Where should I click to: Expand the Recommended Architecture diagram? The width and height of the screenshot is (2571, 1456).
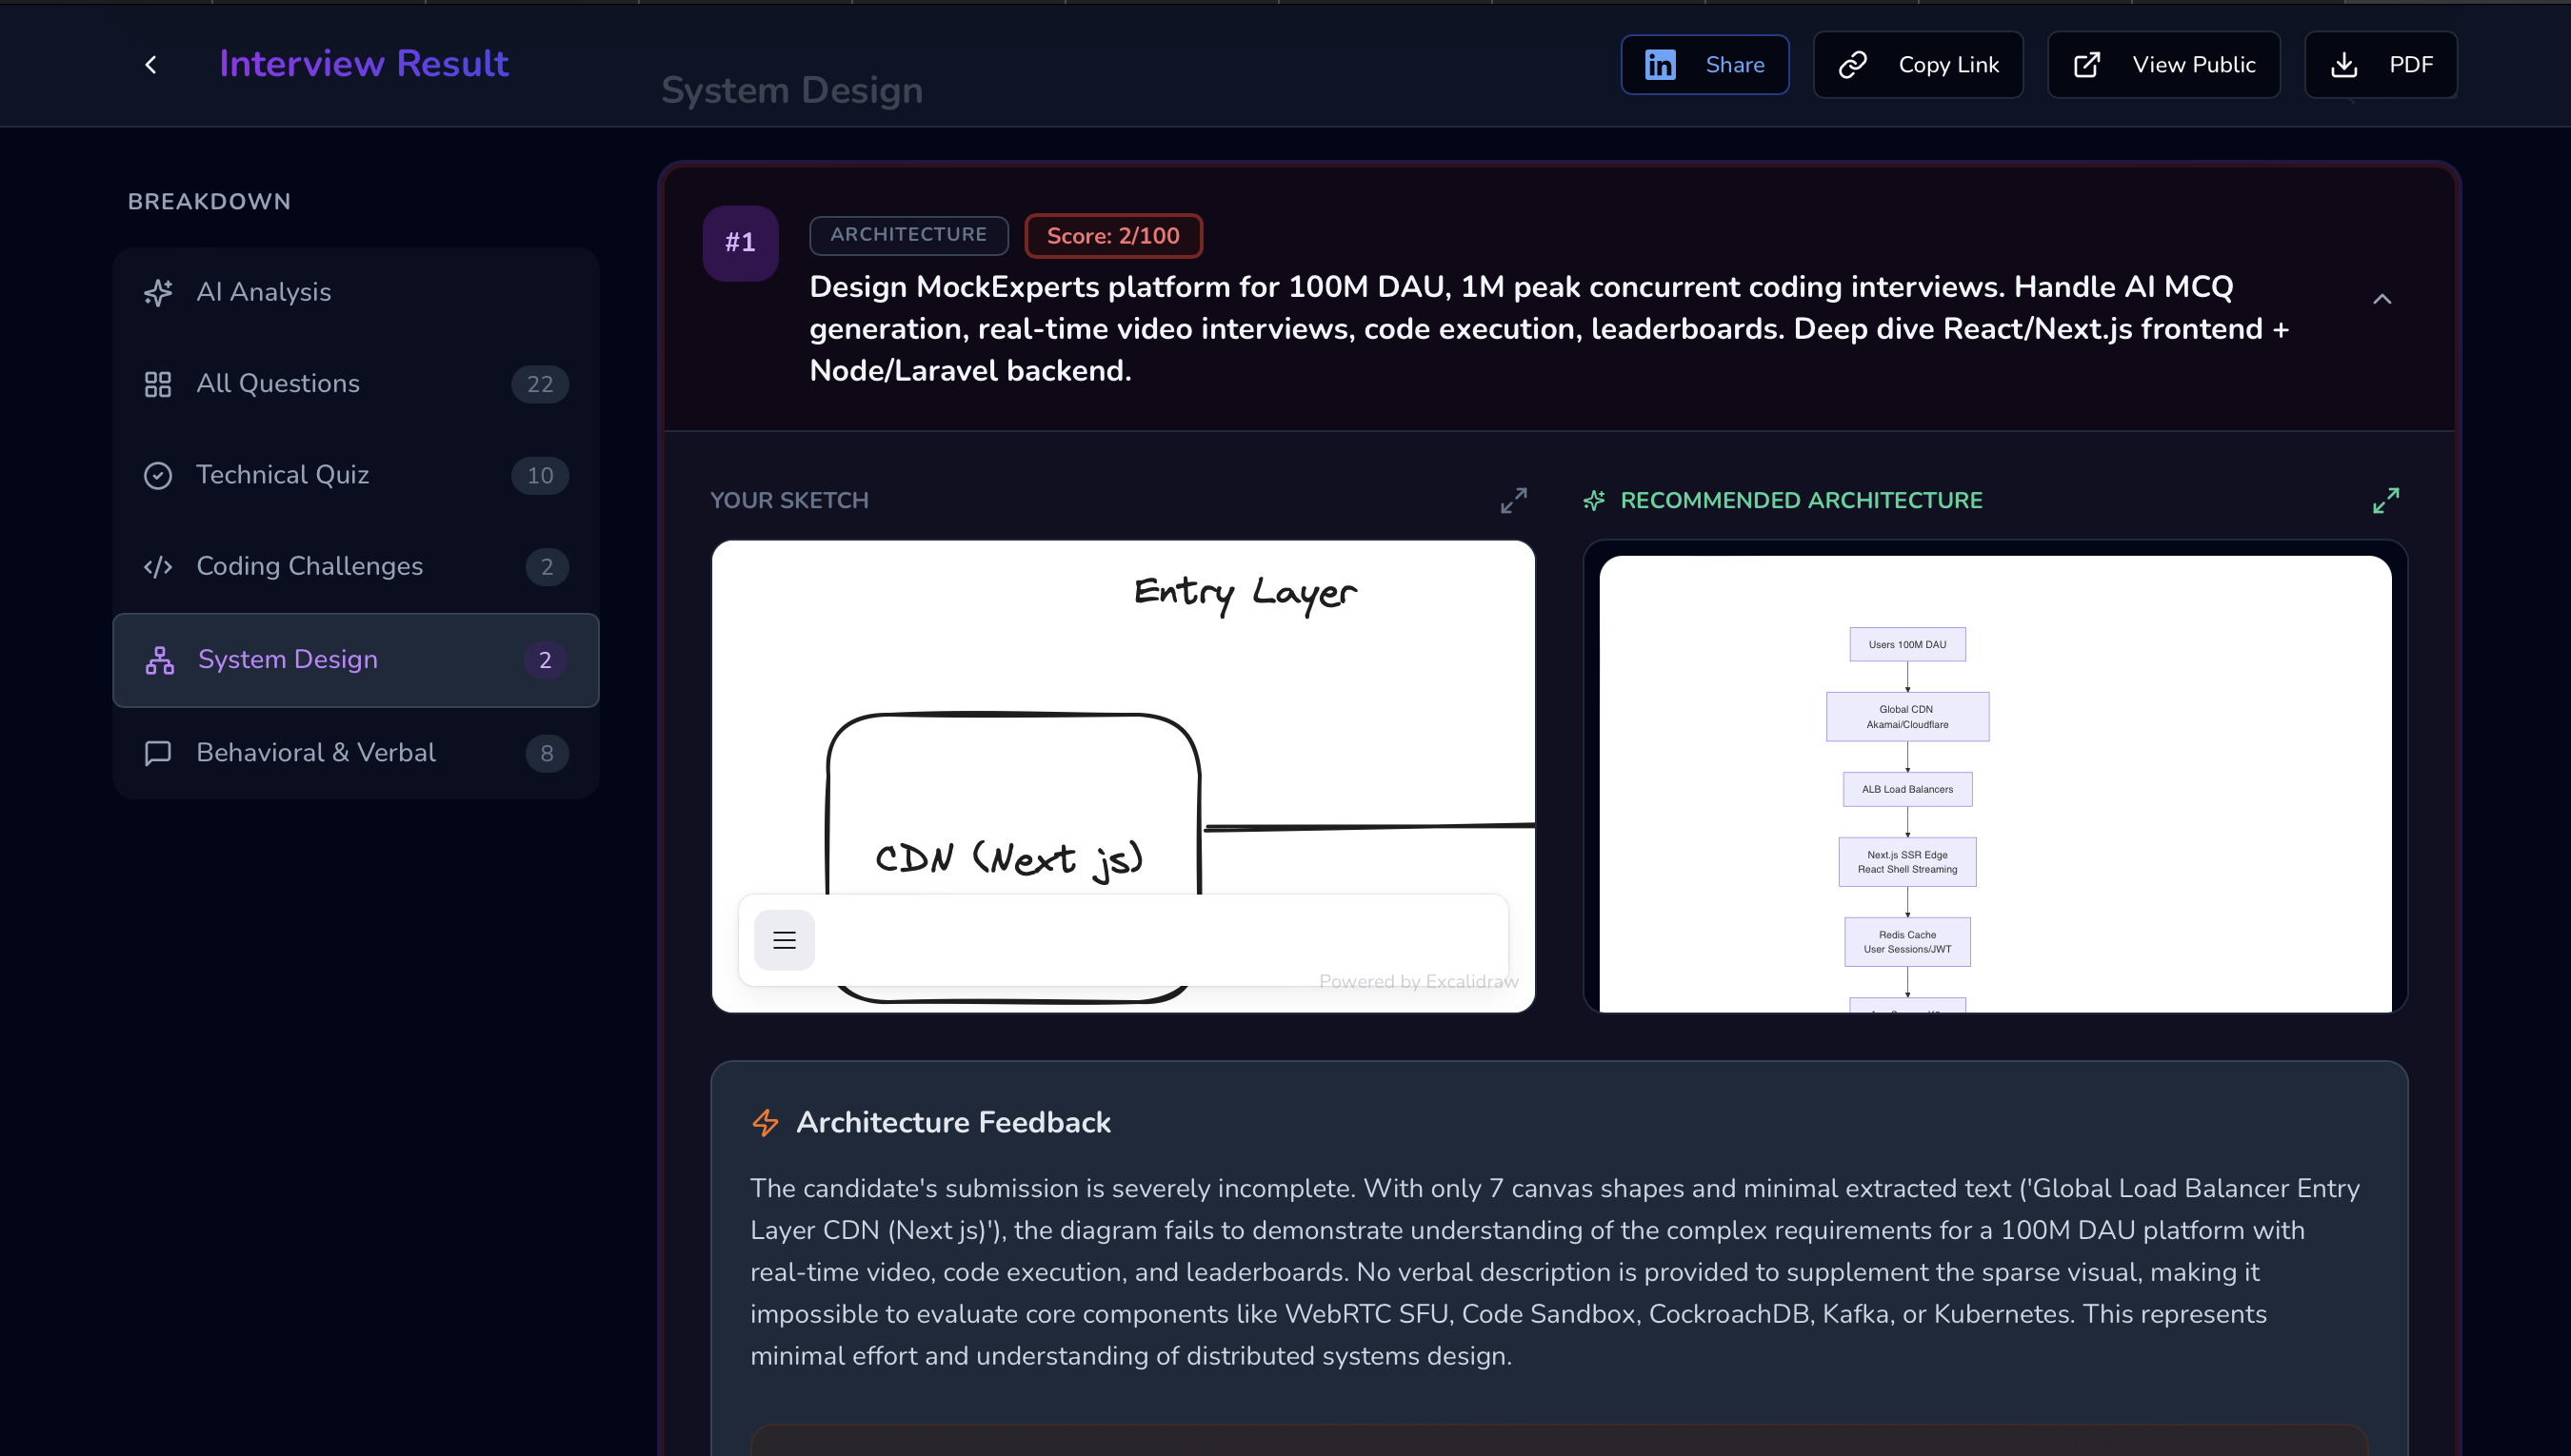pyautogui.click(x=2387, y=500)
